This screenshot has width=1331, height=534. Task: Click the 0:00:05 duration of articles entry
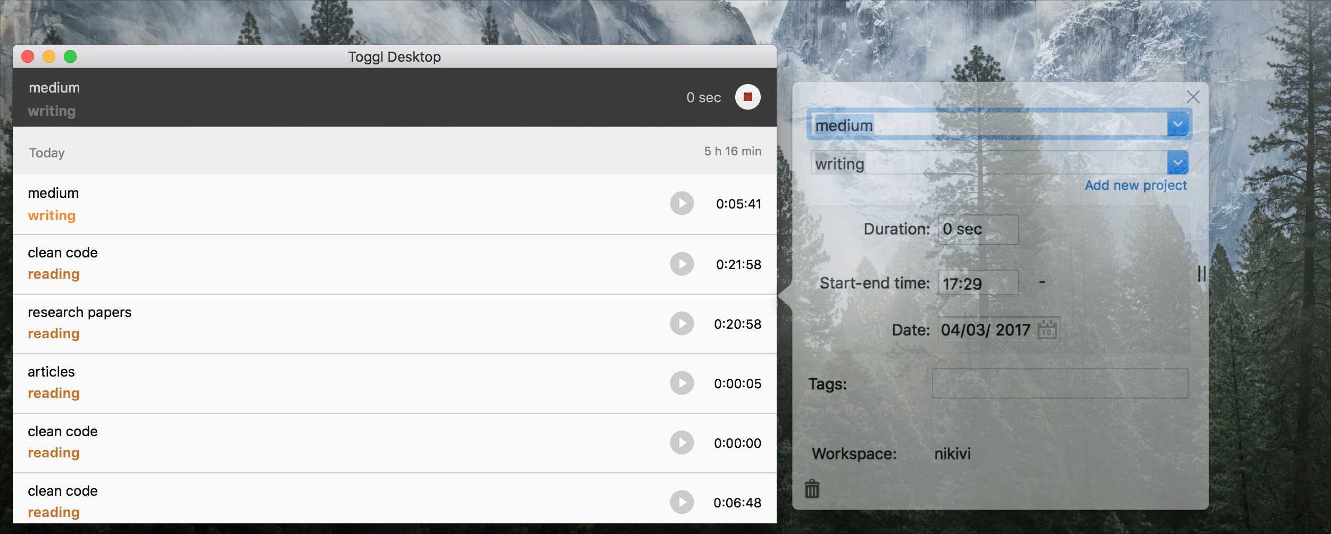[x=737, y=383]
